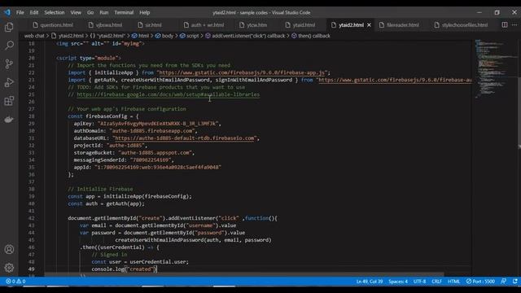Place cursor on 'messagingSenderId' property

[99, 160]
